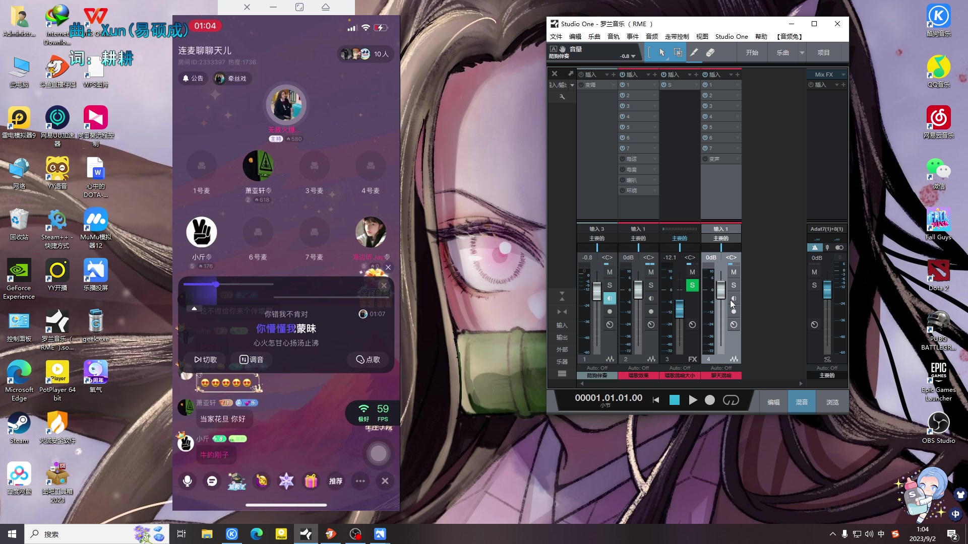Open File Explorer from Windows taskbar
Viewport: 968px width, 544px height.
click(x=207, y=534)
